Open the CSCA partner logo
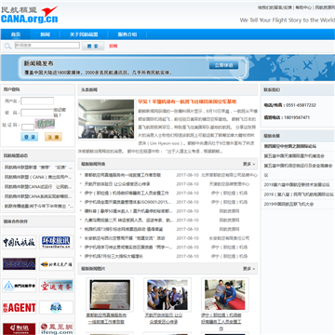Image resolution: width=335 pixels, height=335 pixels. pos(20,263)
